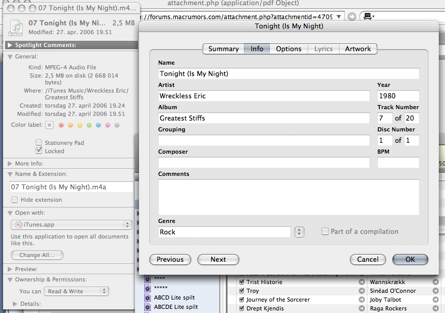Clear the color label with the X box

coord(49,125)
